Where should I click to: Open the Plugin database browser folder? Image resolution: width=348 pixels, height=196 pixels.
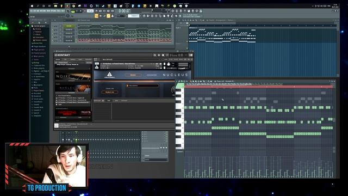(40, 46)
